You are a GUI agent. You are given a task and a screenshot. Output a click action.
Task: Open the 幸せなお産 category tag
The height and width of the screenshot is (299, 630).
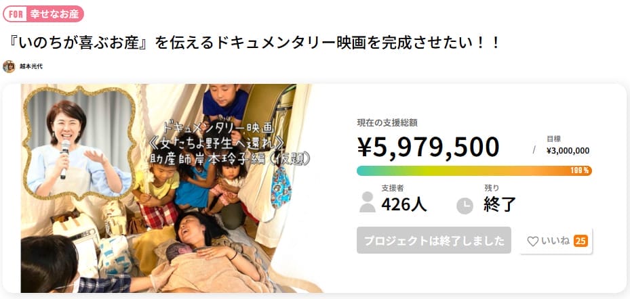54,14
